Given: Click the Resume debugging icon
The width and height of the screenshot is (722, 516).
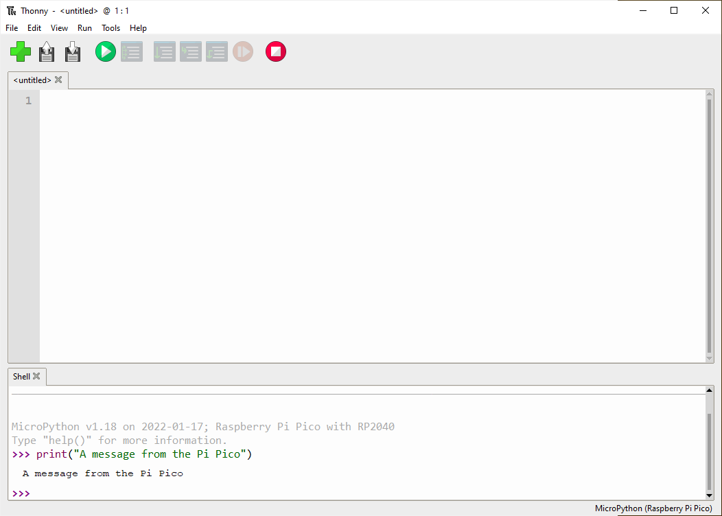Looking at the screenshot, I should pos(243,51).
